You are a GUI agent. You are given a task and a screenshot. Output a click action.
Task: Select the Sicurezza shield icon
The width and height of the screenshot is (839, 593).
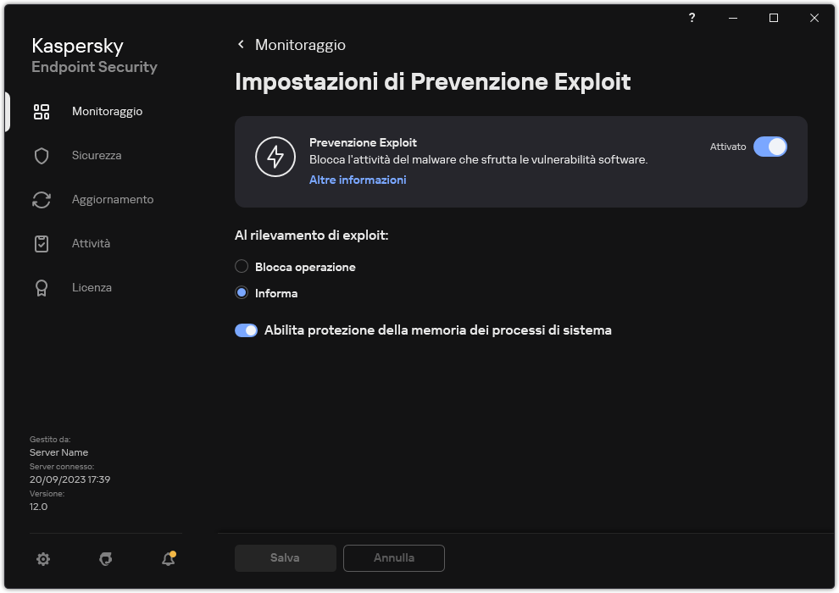point(42,155)
